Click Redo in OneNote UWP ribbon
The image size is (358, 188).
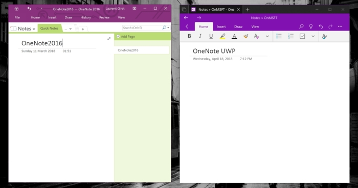point(330,26)
